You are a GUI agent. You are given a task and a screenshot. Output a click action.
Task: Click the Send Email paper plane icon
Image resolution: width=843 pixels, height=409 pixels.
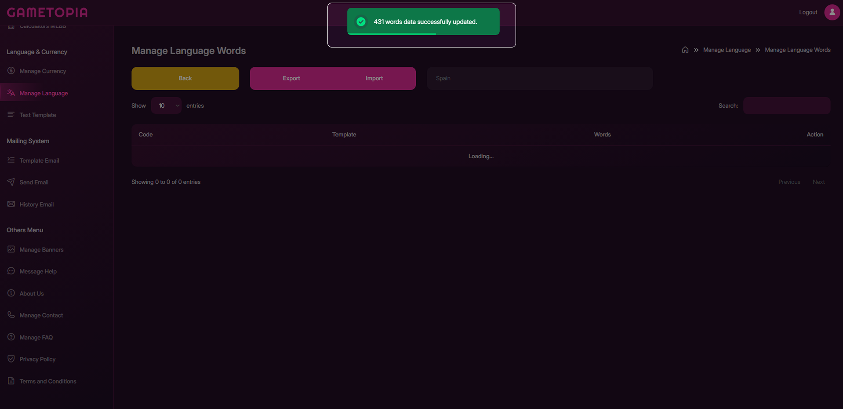click(x=11, y=182)
